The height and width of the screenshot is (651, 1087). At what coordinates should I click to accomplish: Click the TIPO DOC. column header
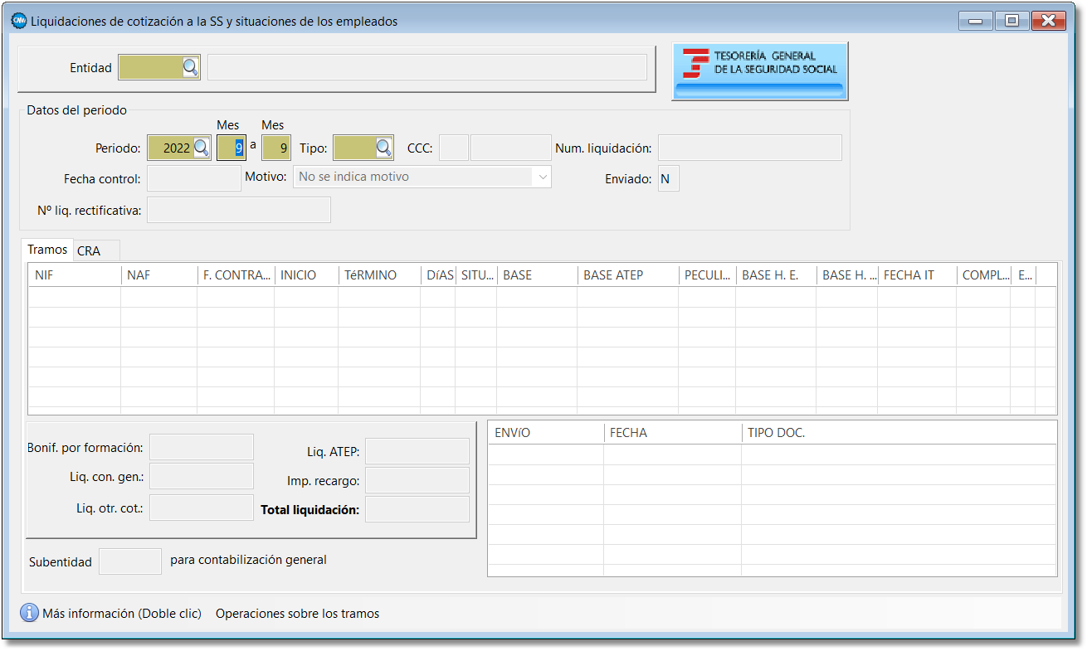click(x=899, y=433)
